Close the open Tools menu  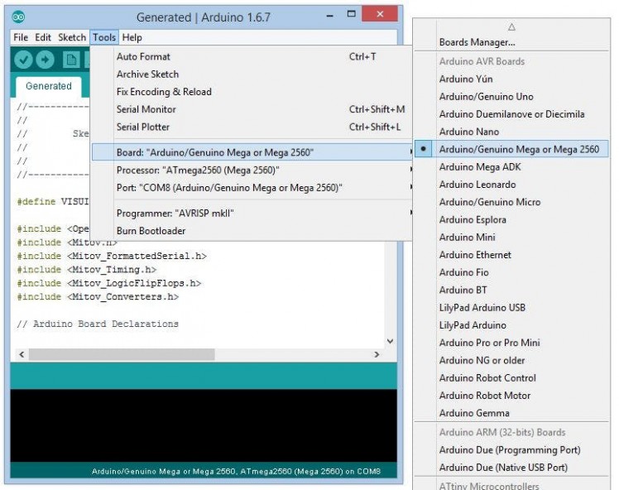point(104,37)
